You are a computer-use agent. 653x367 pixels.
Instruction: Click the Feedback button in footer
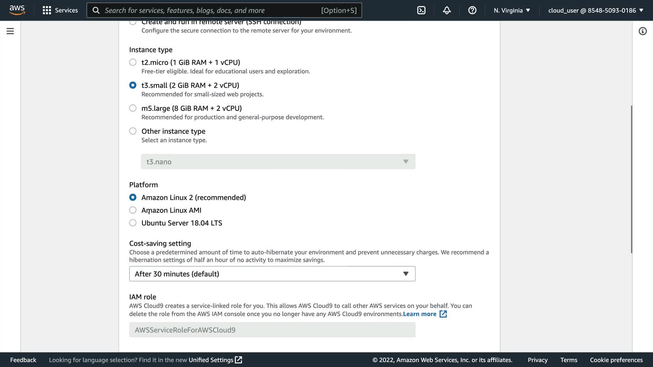(23, 360)
